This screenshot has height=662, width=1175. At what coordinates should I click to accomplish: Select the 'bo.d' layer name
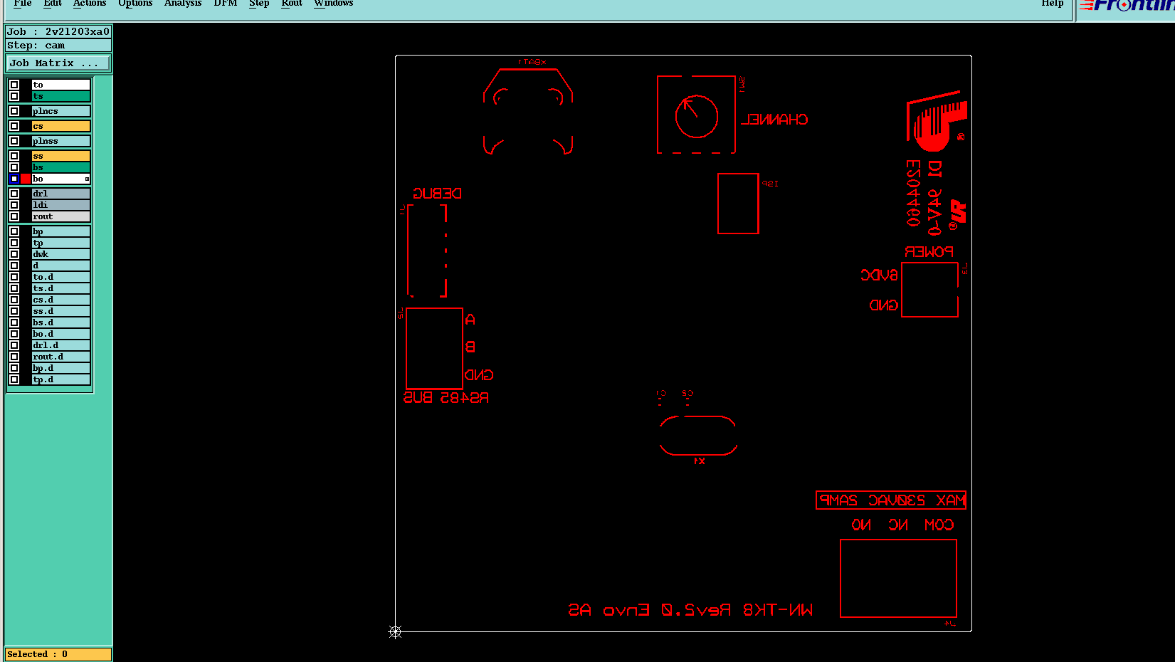click(61, 334)
